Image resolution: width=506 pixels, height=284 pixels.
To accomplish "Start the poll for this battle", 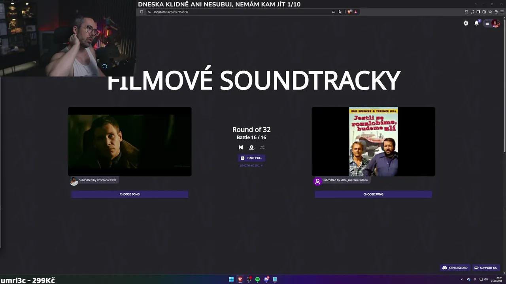I will pos(251,158).
